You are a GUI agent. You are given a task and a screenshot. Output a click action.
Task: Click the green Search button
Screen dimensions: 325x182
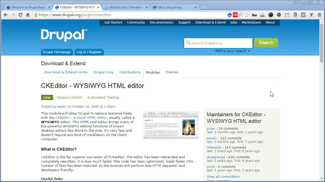click(x=266, y=43)
